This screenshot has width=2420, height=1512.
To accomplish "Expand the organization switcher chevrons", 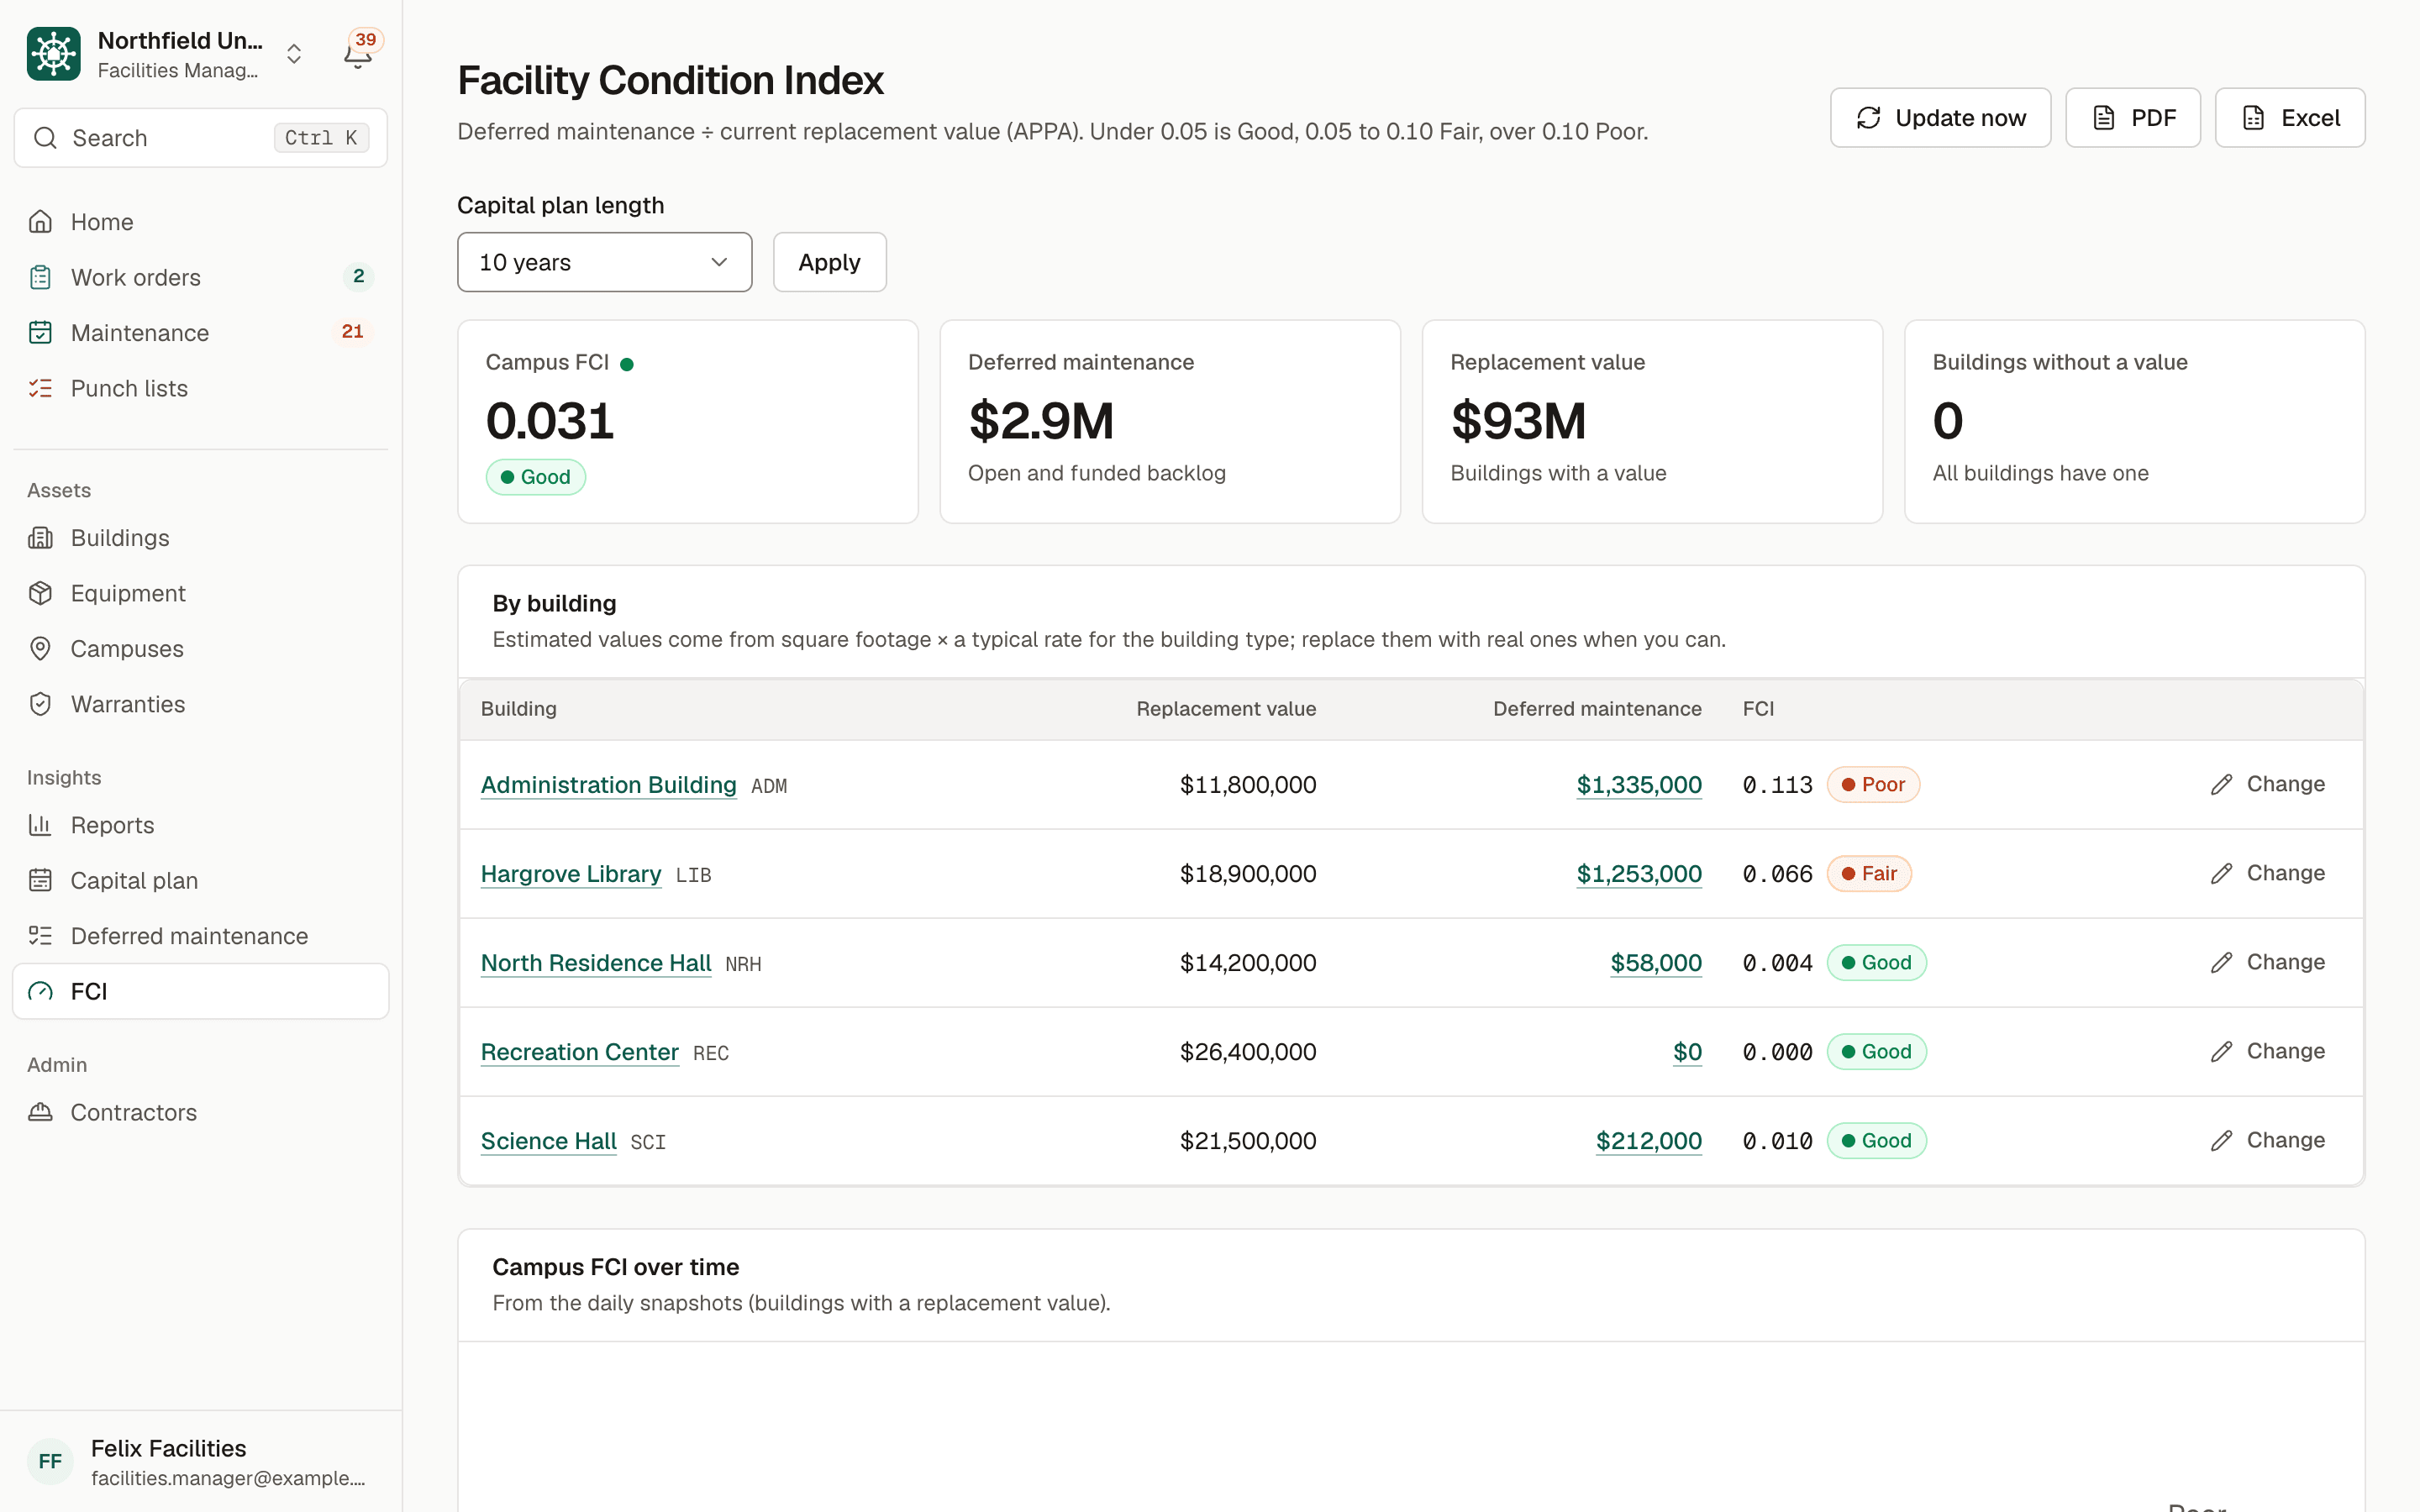I will click(x=294, y=54).
